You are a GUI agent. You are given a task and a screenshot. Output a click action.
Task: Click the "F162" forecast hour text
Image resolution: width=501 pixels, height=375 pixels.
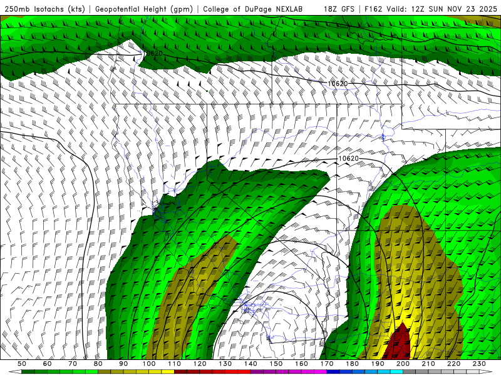click(373, 9)
